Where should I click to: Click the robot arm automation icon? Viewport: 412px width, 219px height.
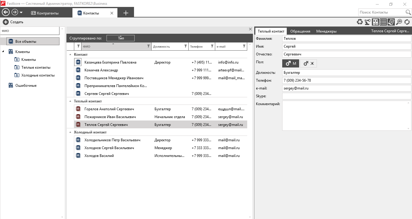(367, 22)
